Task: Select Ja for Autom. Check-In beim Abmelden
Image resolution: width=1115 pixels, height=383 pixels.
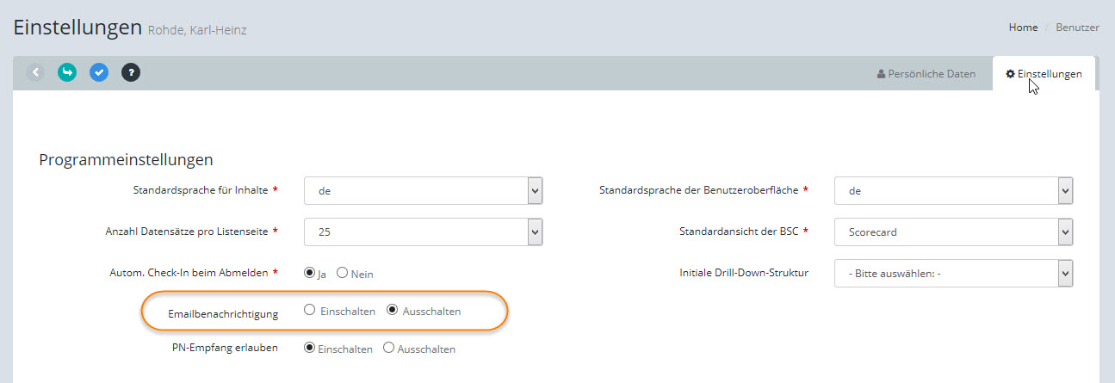Action: coord(310,273)
